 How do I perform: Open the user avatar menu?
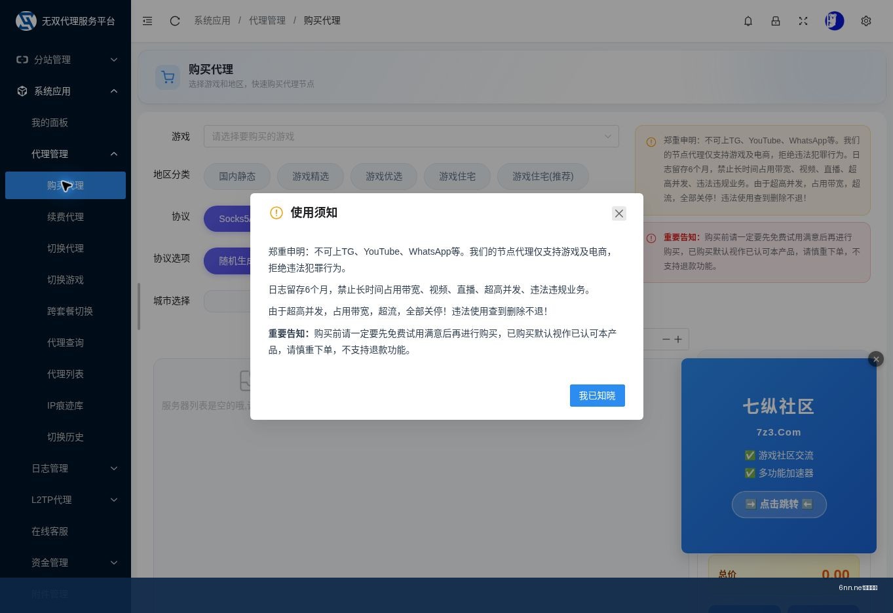point(834,21)
